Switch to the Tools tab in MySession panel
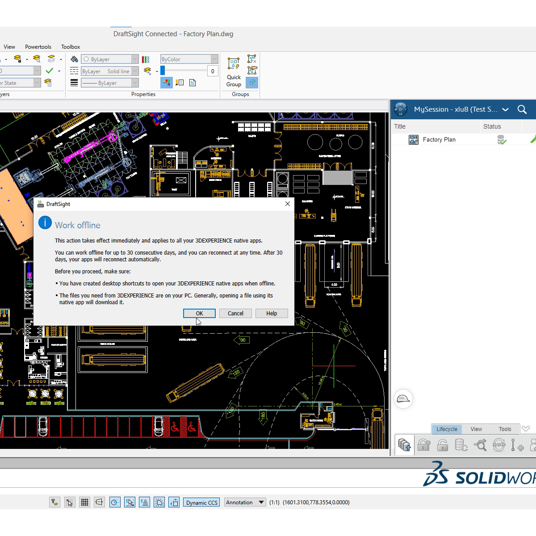 point(505,429)
